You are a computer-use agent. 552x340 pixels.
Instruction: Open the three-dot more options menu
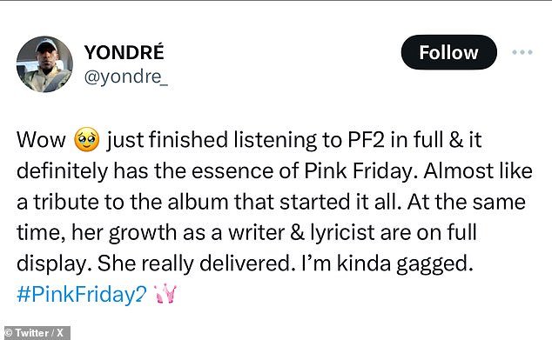(x=522, y=52)
